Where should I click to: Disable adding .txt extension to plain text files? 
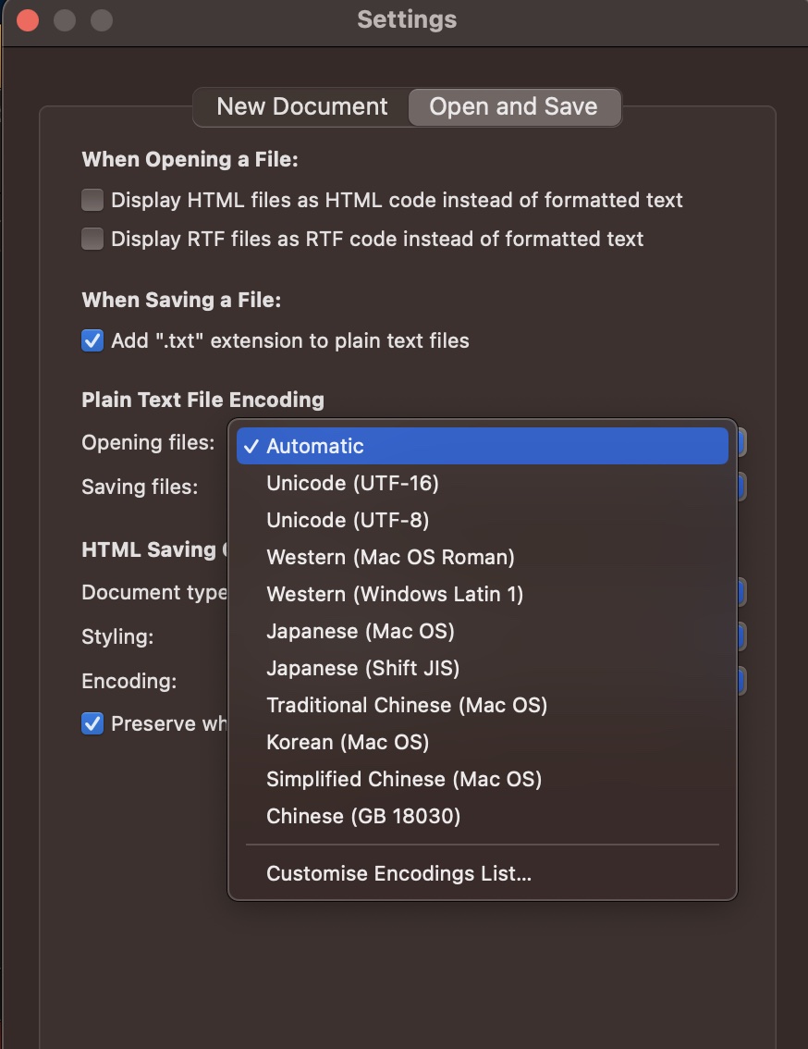point(92,340)
